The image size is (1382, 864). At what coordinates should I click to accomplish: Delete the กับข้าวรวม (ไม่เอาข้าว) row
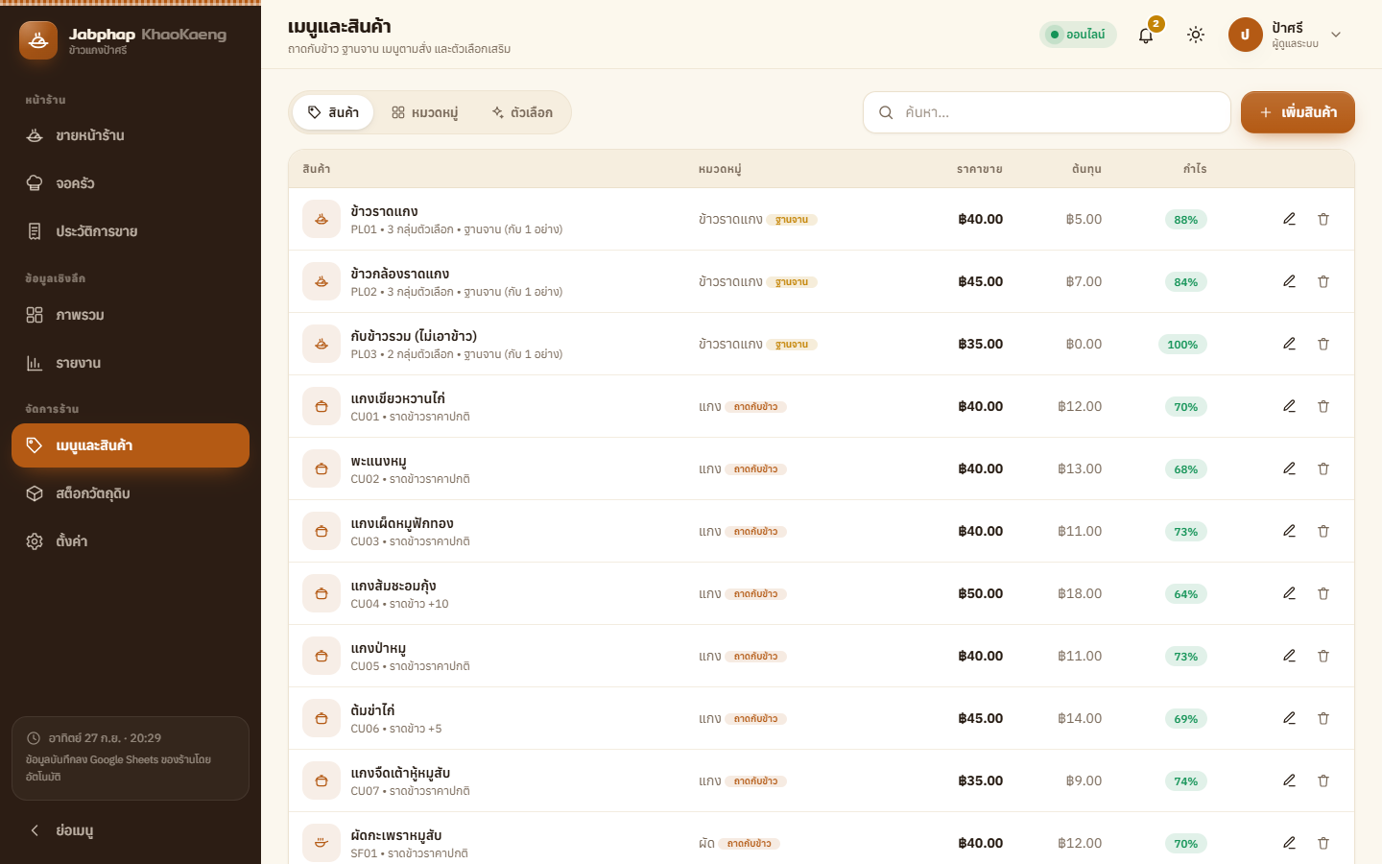click(1323, 344)
